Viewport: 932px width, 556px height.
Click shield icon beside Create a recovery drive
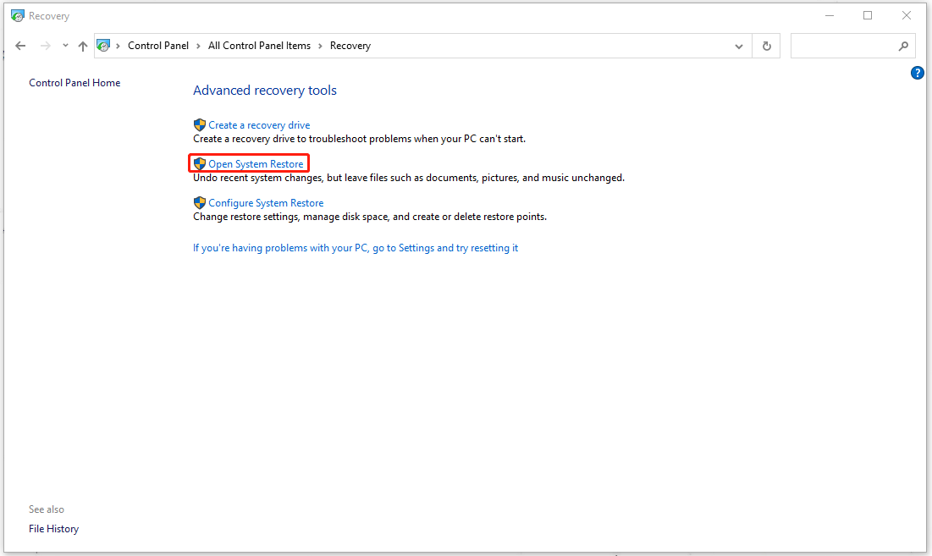coord(200,124)
